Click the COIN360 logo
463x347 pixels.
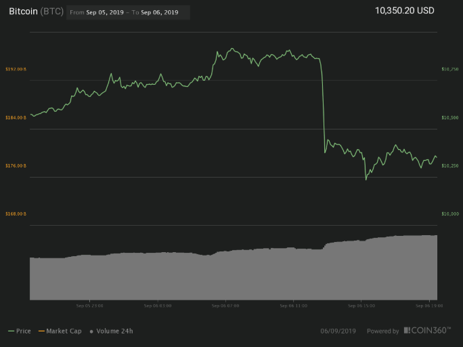pyautogui.click(x=428, y=331)
